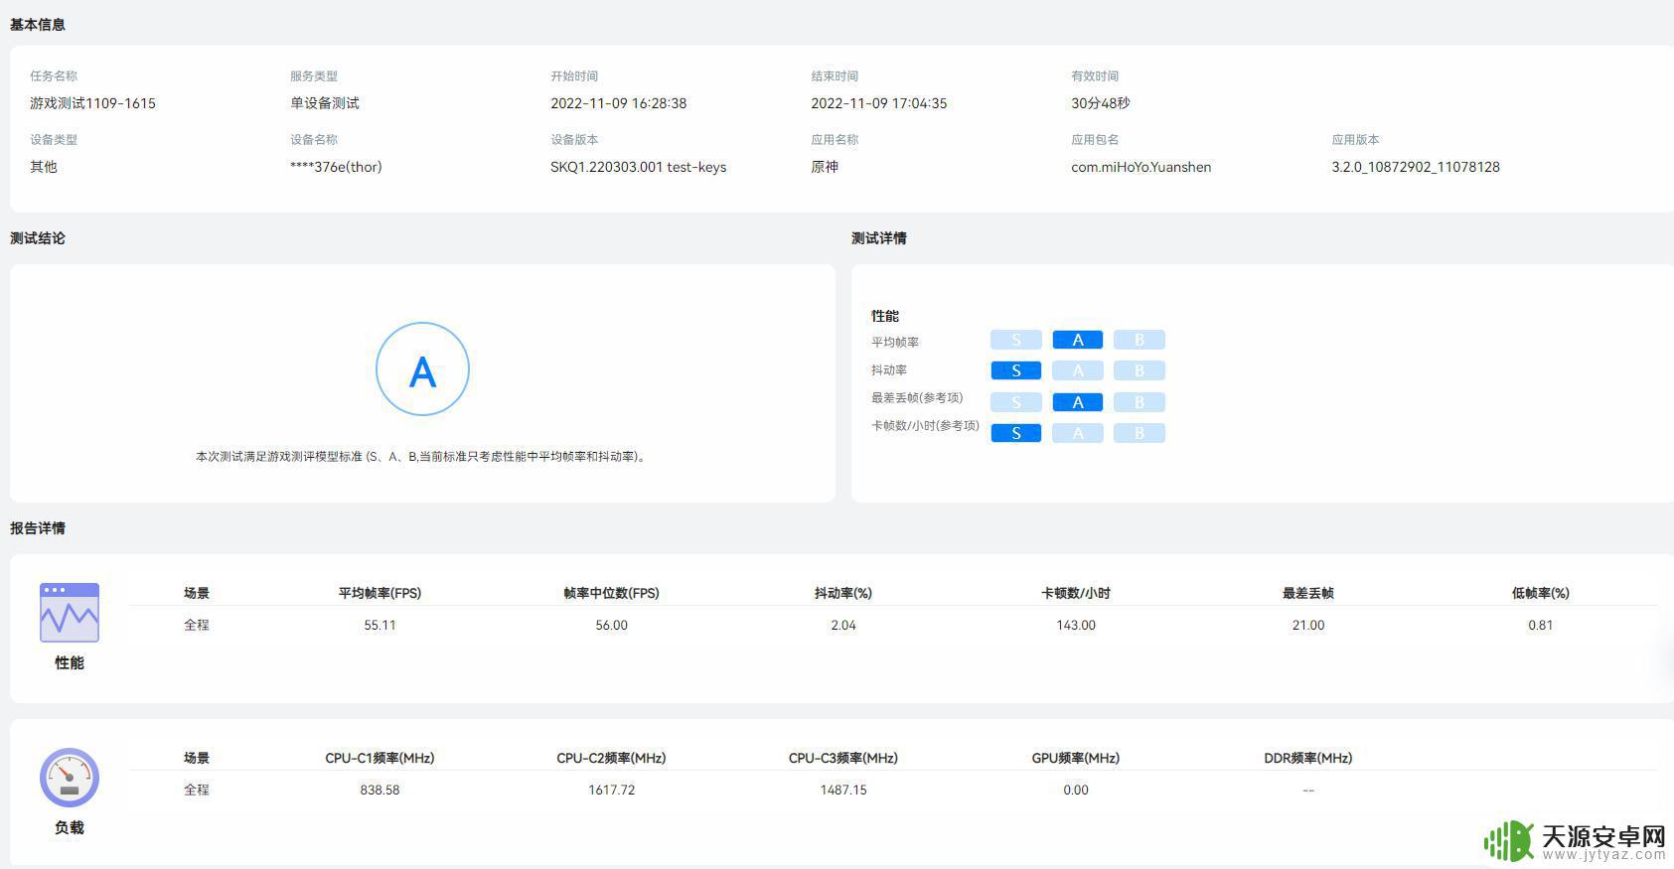Select S badge for 平均帧率
The image size is (1674, 869).
[1016, 340]
